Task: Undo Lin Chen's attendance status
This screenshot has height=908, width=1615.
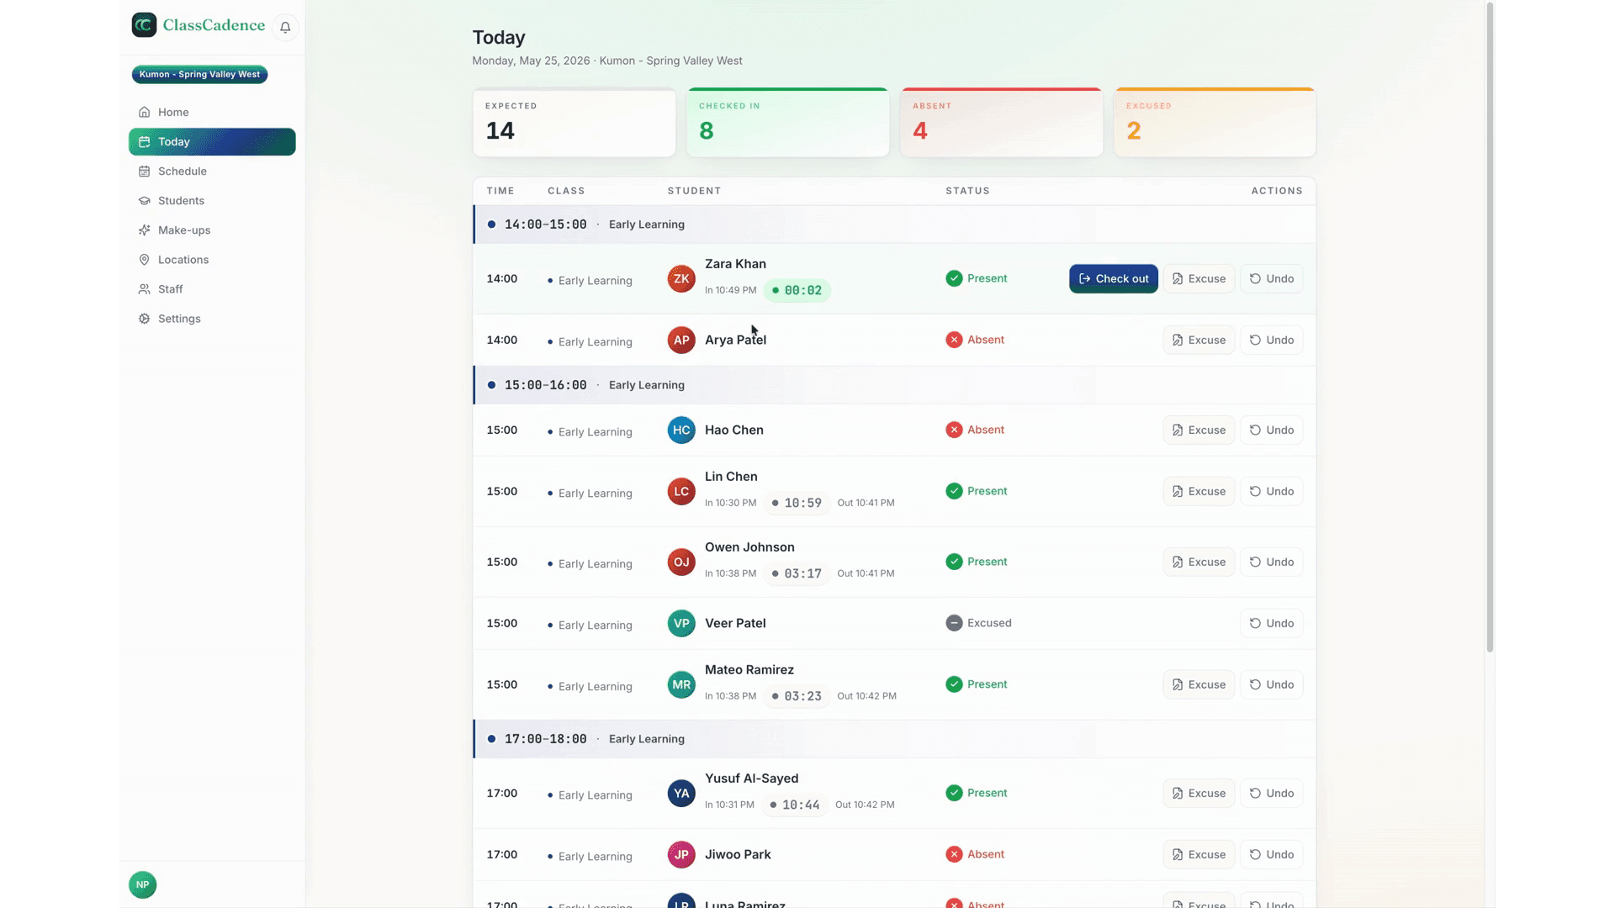Action: pyautogui.click(x=1271, y=492)
